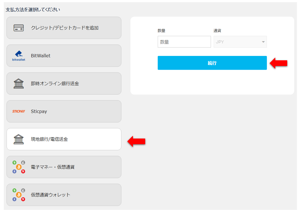Click the crypto coins icon for 仮想通貨ウォレット

point(19,195)
